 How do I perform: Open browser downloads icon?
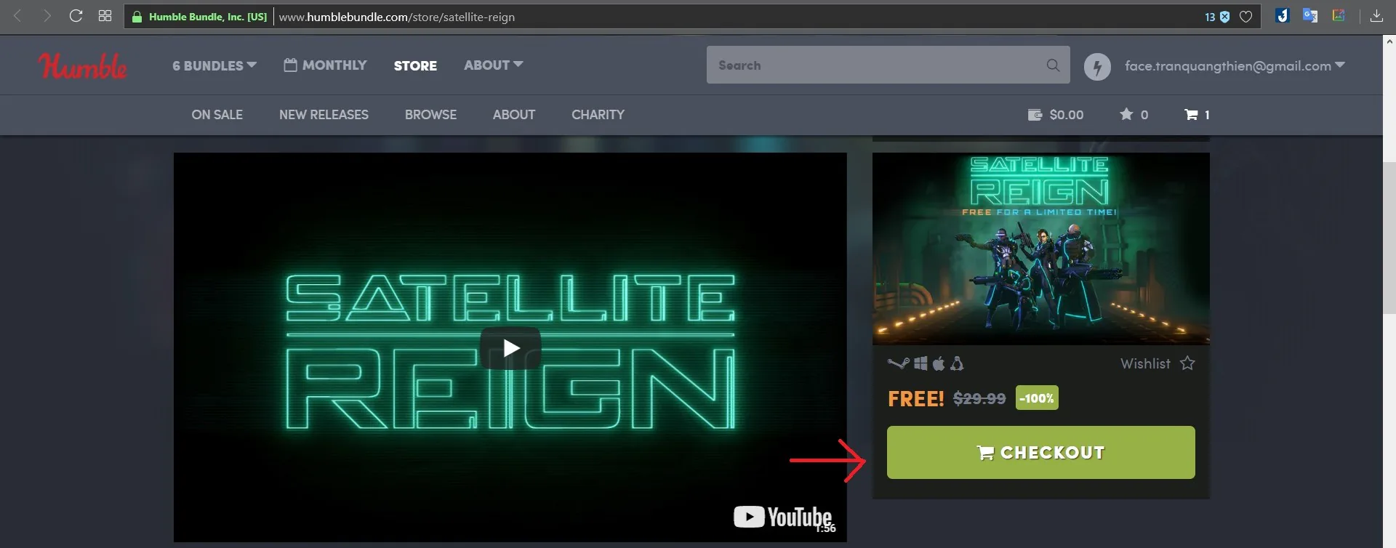click(1376, 16)
